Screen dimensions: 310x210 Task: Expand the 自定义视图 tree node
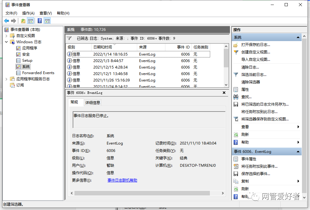pyautogui.click(x=6, y=36)
